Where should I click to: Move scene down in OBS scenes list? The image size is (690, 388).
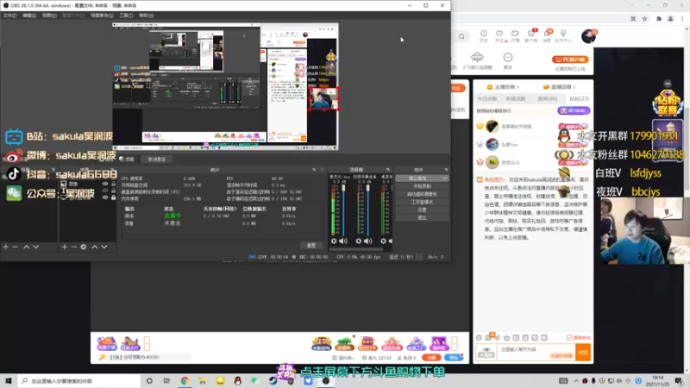[36, 247]
